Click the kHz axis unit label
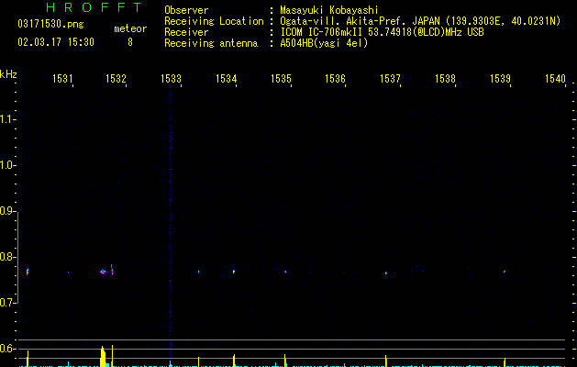The height and width of the screenshot is (367, 577). [x=8, y=74]
